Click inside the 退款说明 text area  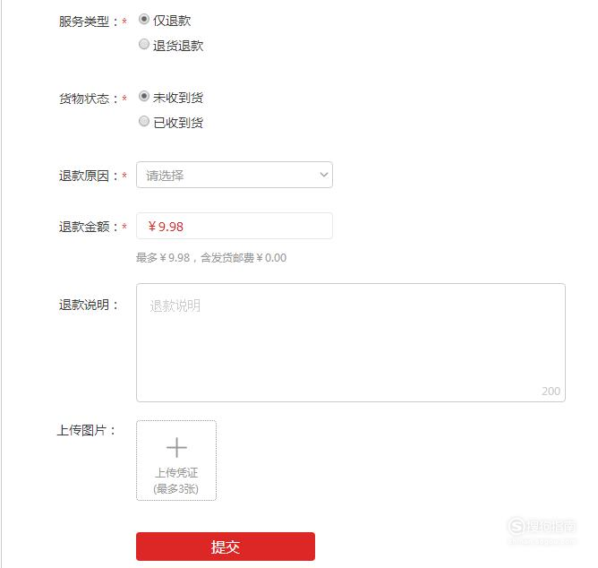point(351,342)
